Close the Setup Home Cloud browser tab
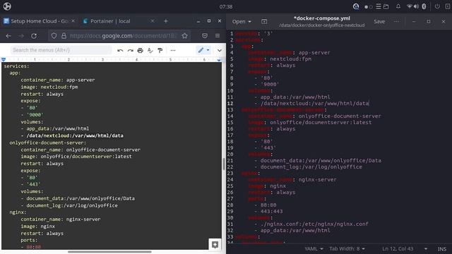Image resolution: width=452 pixels, height=254 pixels. (x=73, y=21)
